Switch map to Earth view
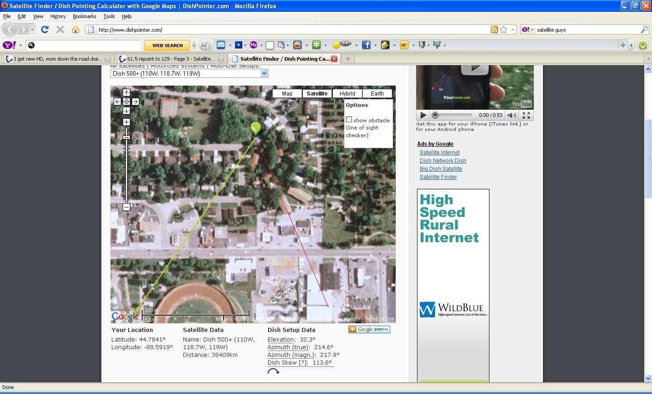Viewport: 652px width, 394px height. (x=377, y=93)
